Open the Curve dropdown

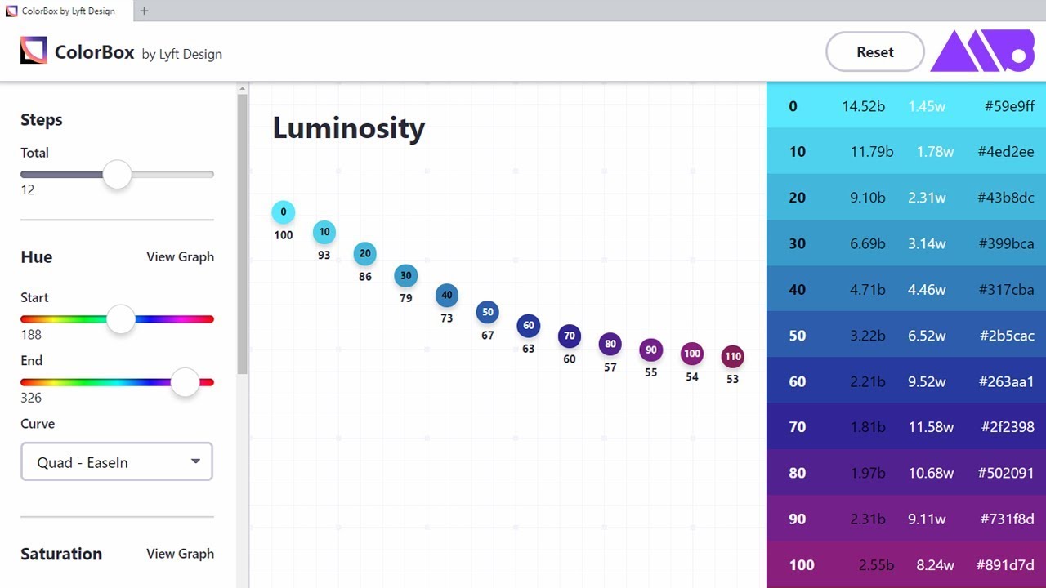(x=116, y=461)
